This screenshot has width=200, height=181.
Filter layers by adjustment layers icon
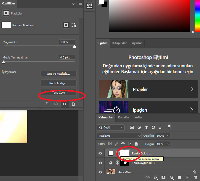(139, 128)
